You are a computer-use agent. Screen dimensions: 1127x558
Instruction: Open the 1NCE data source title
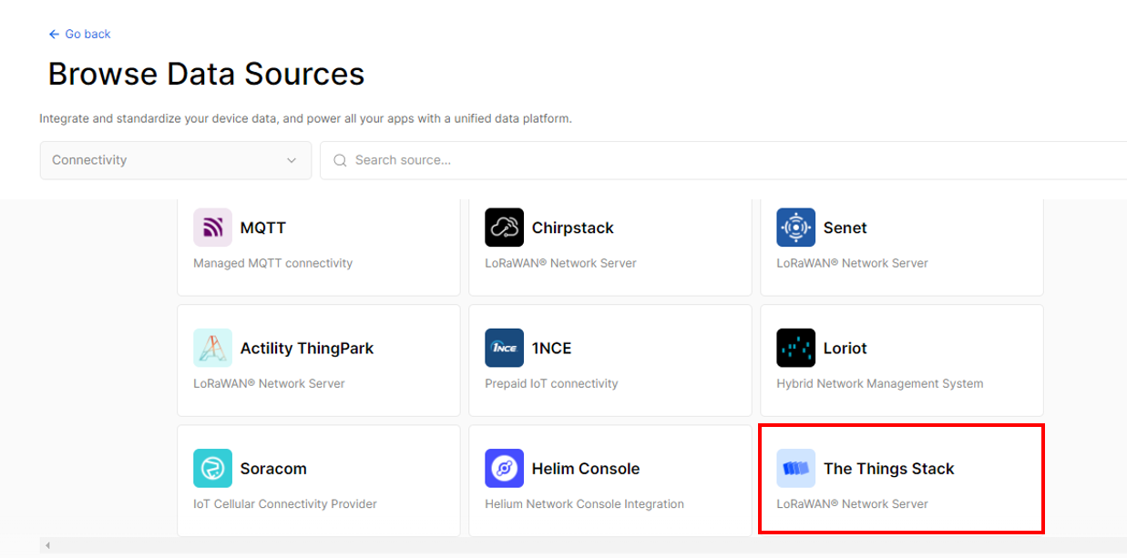point(552,348)
